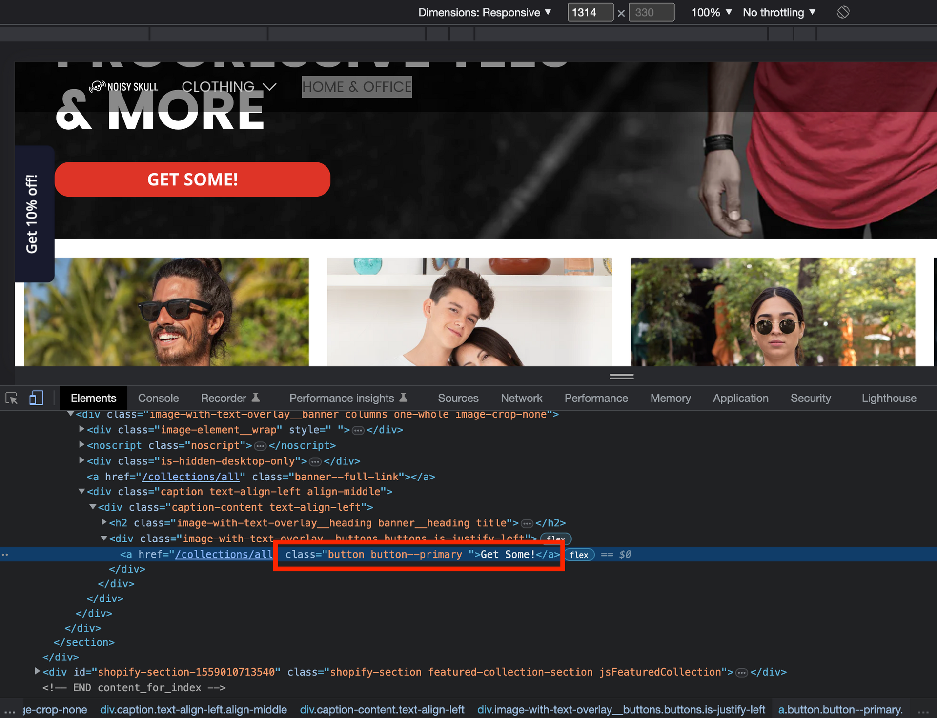Collapse the caption-content div node
Screen dimensions: 937x718
tap(93, 507)
